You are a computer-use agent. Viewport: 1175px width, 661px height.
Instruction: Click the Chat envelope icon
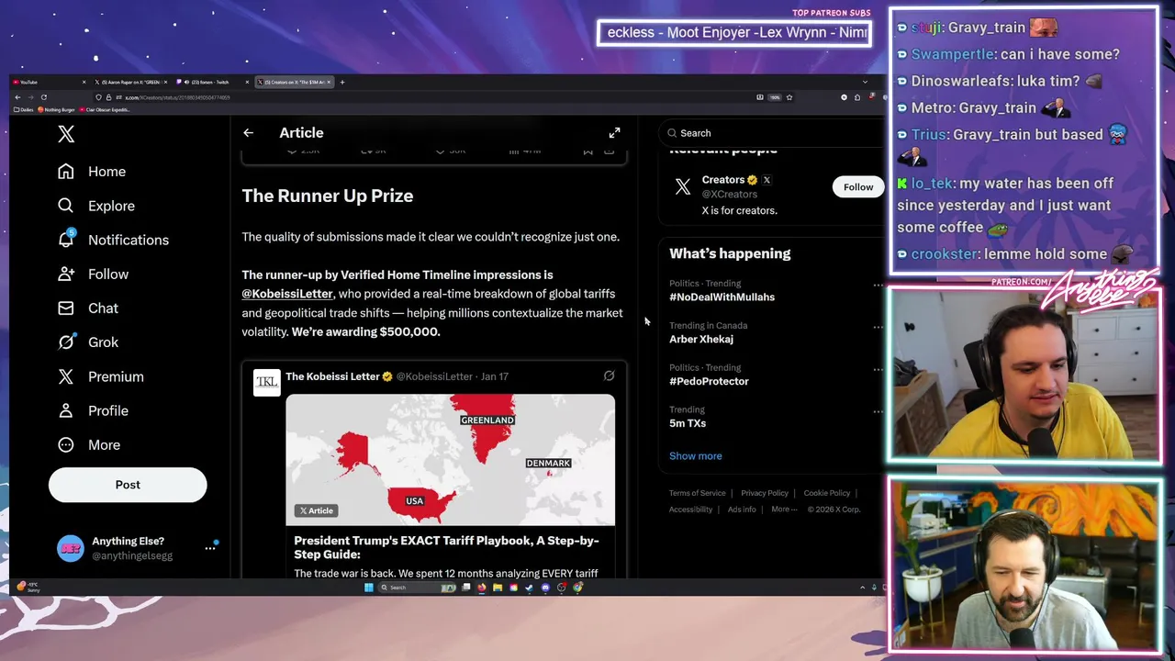66,308
